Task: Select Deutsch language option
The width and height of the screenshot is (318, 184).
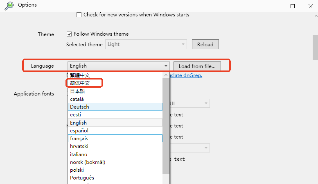Action: coord(115,107)
